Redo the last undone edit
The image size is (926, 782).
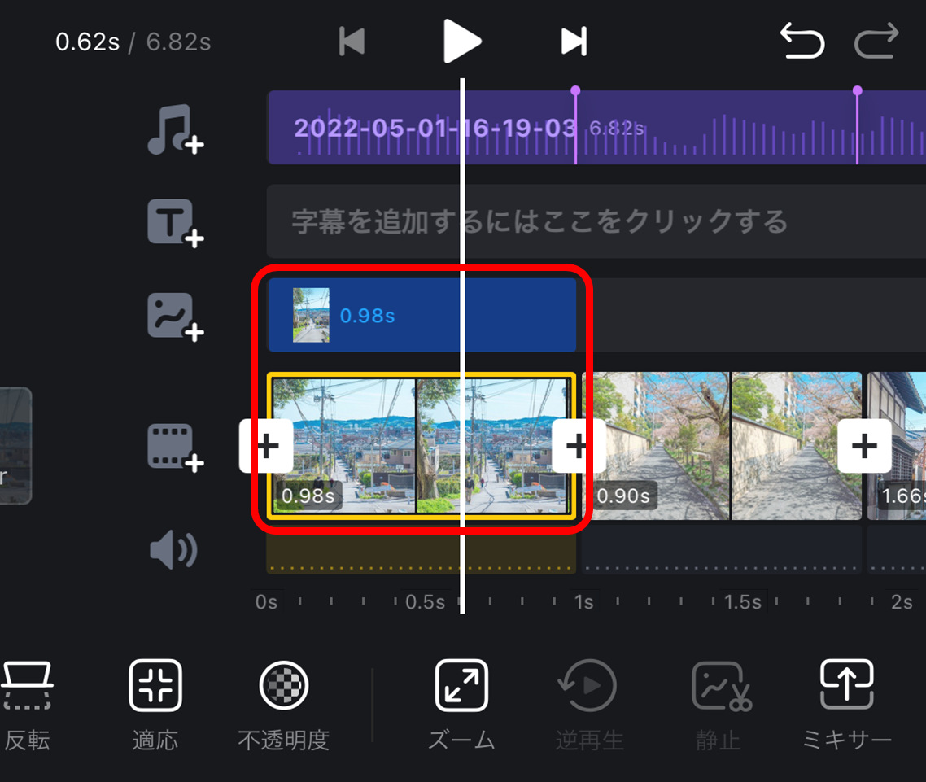876,41
